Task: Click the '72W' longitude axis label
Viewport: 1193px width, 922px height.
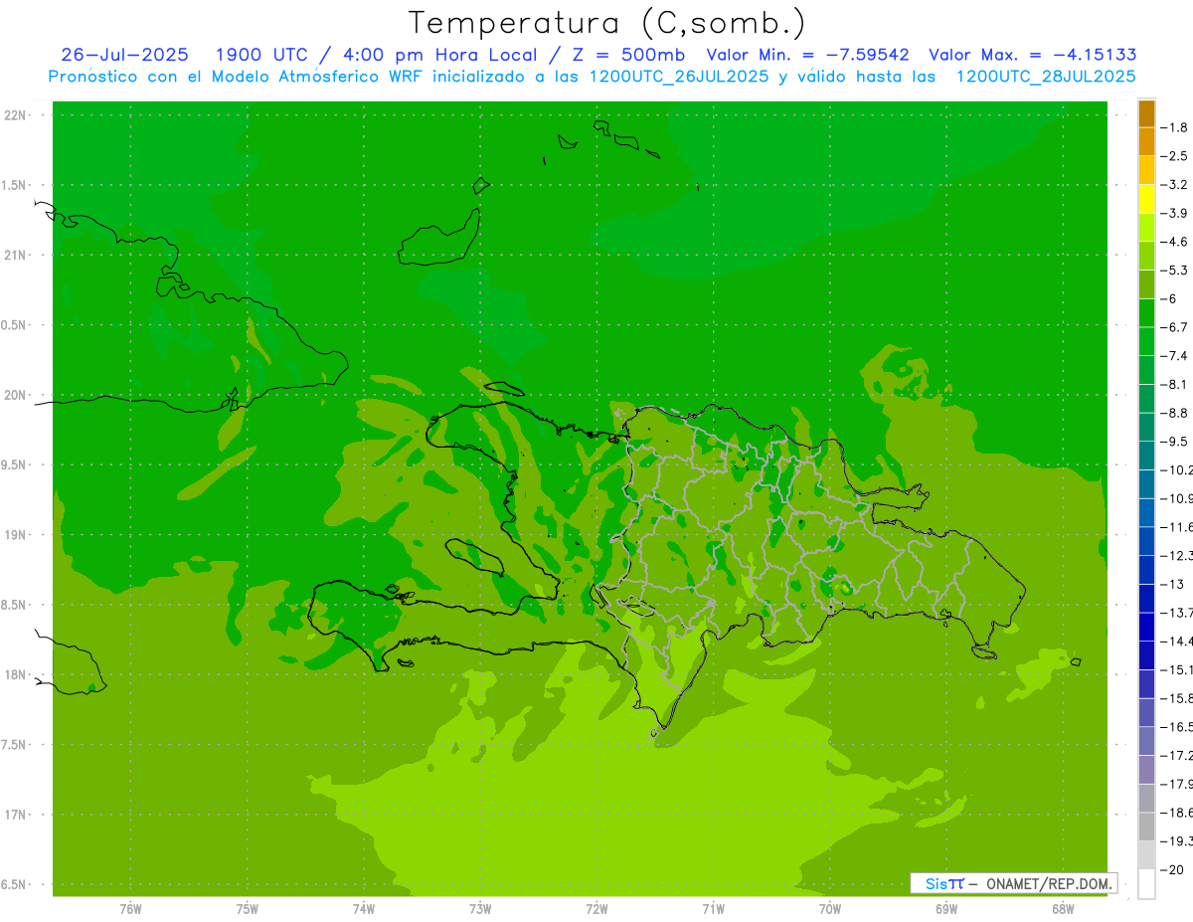Action: click(596, 909)
